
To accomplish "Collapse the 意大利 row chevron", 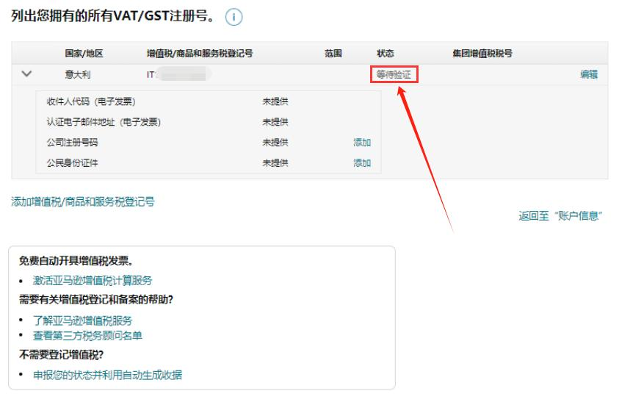I will tap(28, 73).
